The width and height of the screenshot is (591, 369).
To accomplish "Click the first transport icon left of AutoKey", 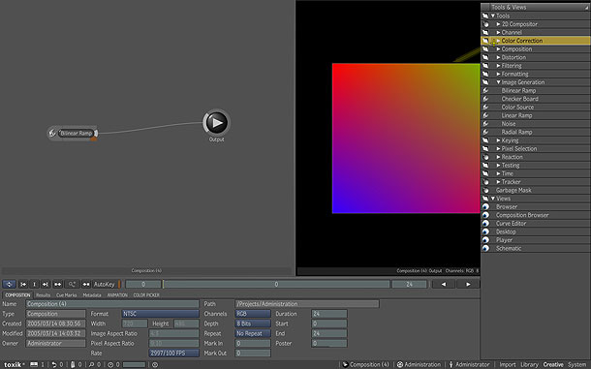I will pos(86,284).
